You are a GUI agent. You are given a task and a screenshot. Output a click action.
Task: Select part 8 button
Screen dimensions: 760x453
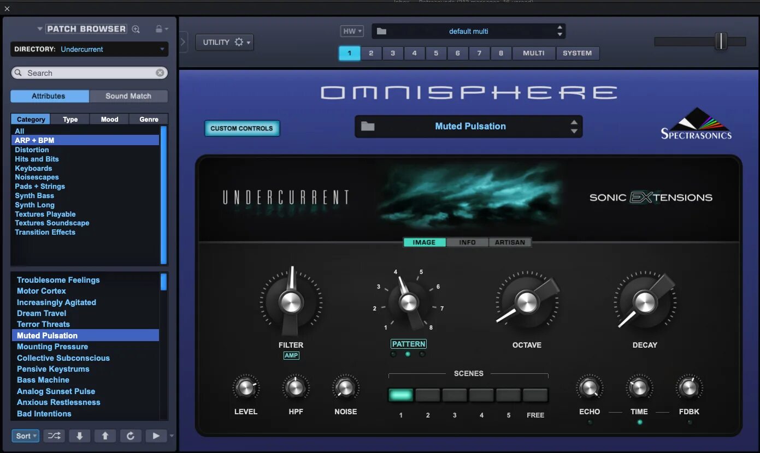[x=501, y=53]
